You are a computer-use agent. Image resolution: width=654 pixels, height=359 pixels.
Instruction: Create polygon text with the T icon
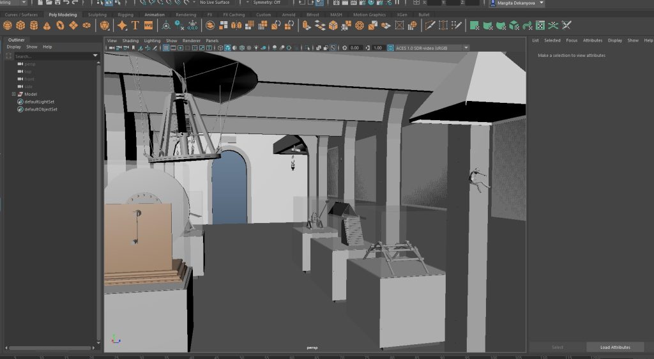[135, 26]
